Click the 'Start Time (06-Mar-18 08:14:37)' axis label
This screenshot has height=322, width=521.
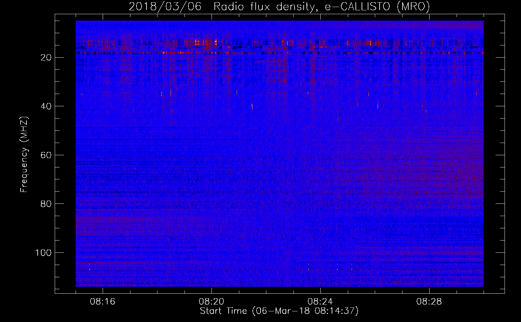tap(279, 311)
